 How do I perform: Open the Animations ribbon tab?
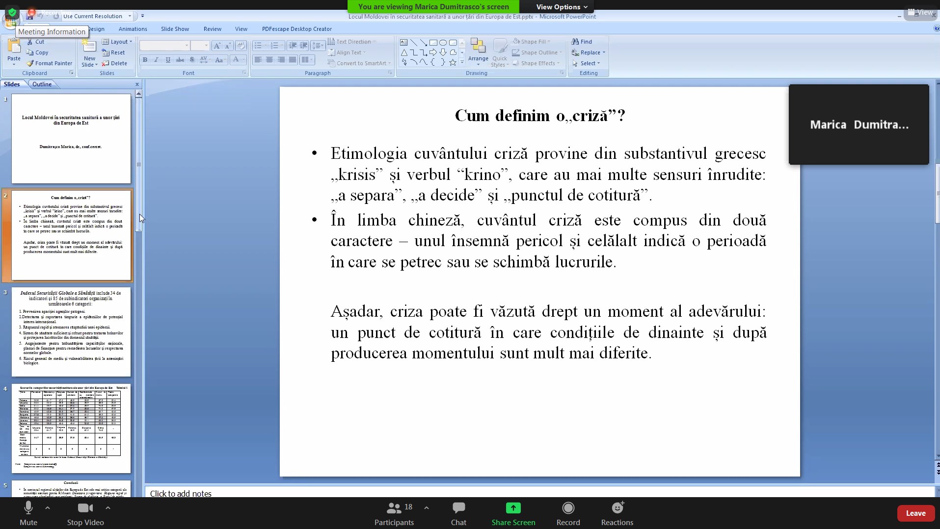[133, 29]
